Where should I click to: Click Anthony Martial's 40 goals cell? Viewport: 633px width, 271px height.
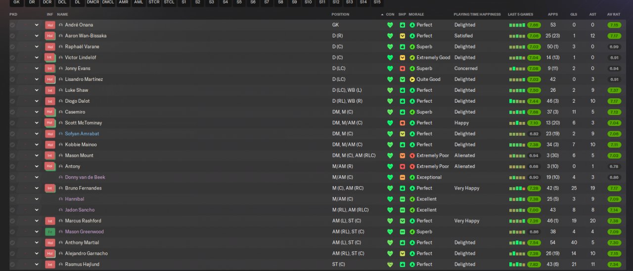(x=574, y=242)
